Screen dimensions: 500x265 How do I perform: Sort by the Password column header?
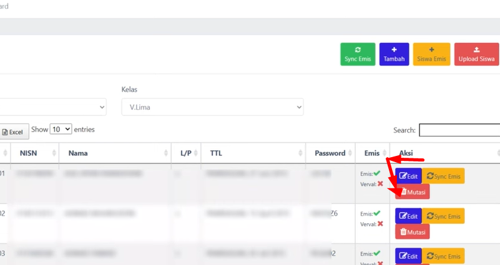[331, 153]
